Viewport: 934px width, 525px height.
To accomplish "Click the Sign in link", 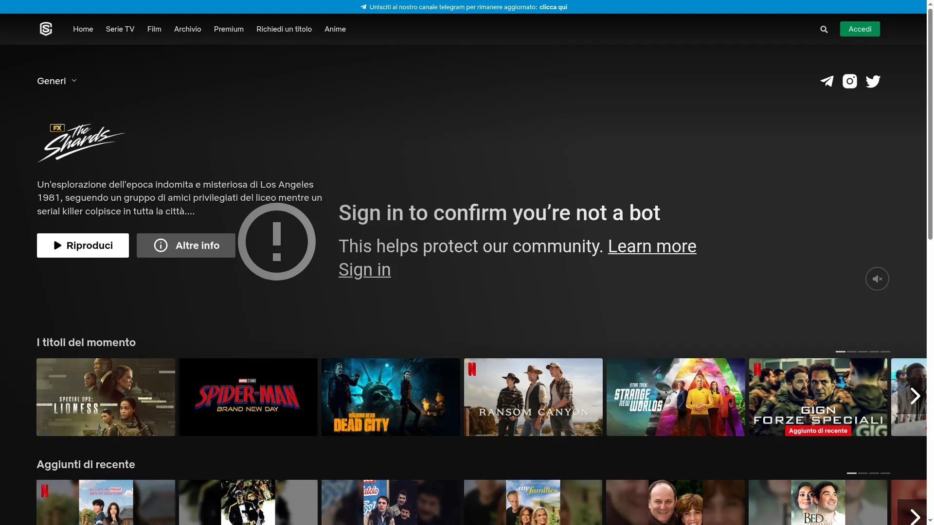I will pyautogui.click(x=365, y=270).
